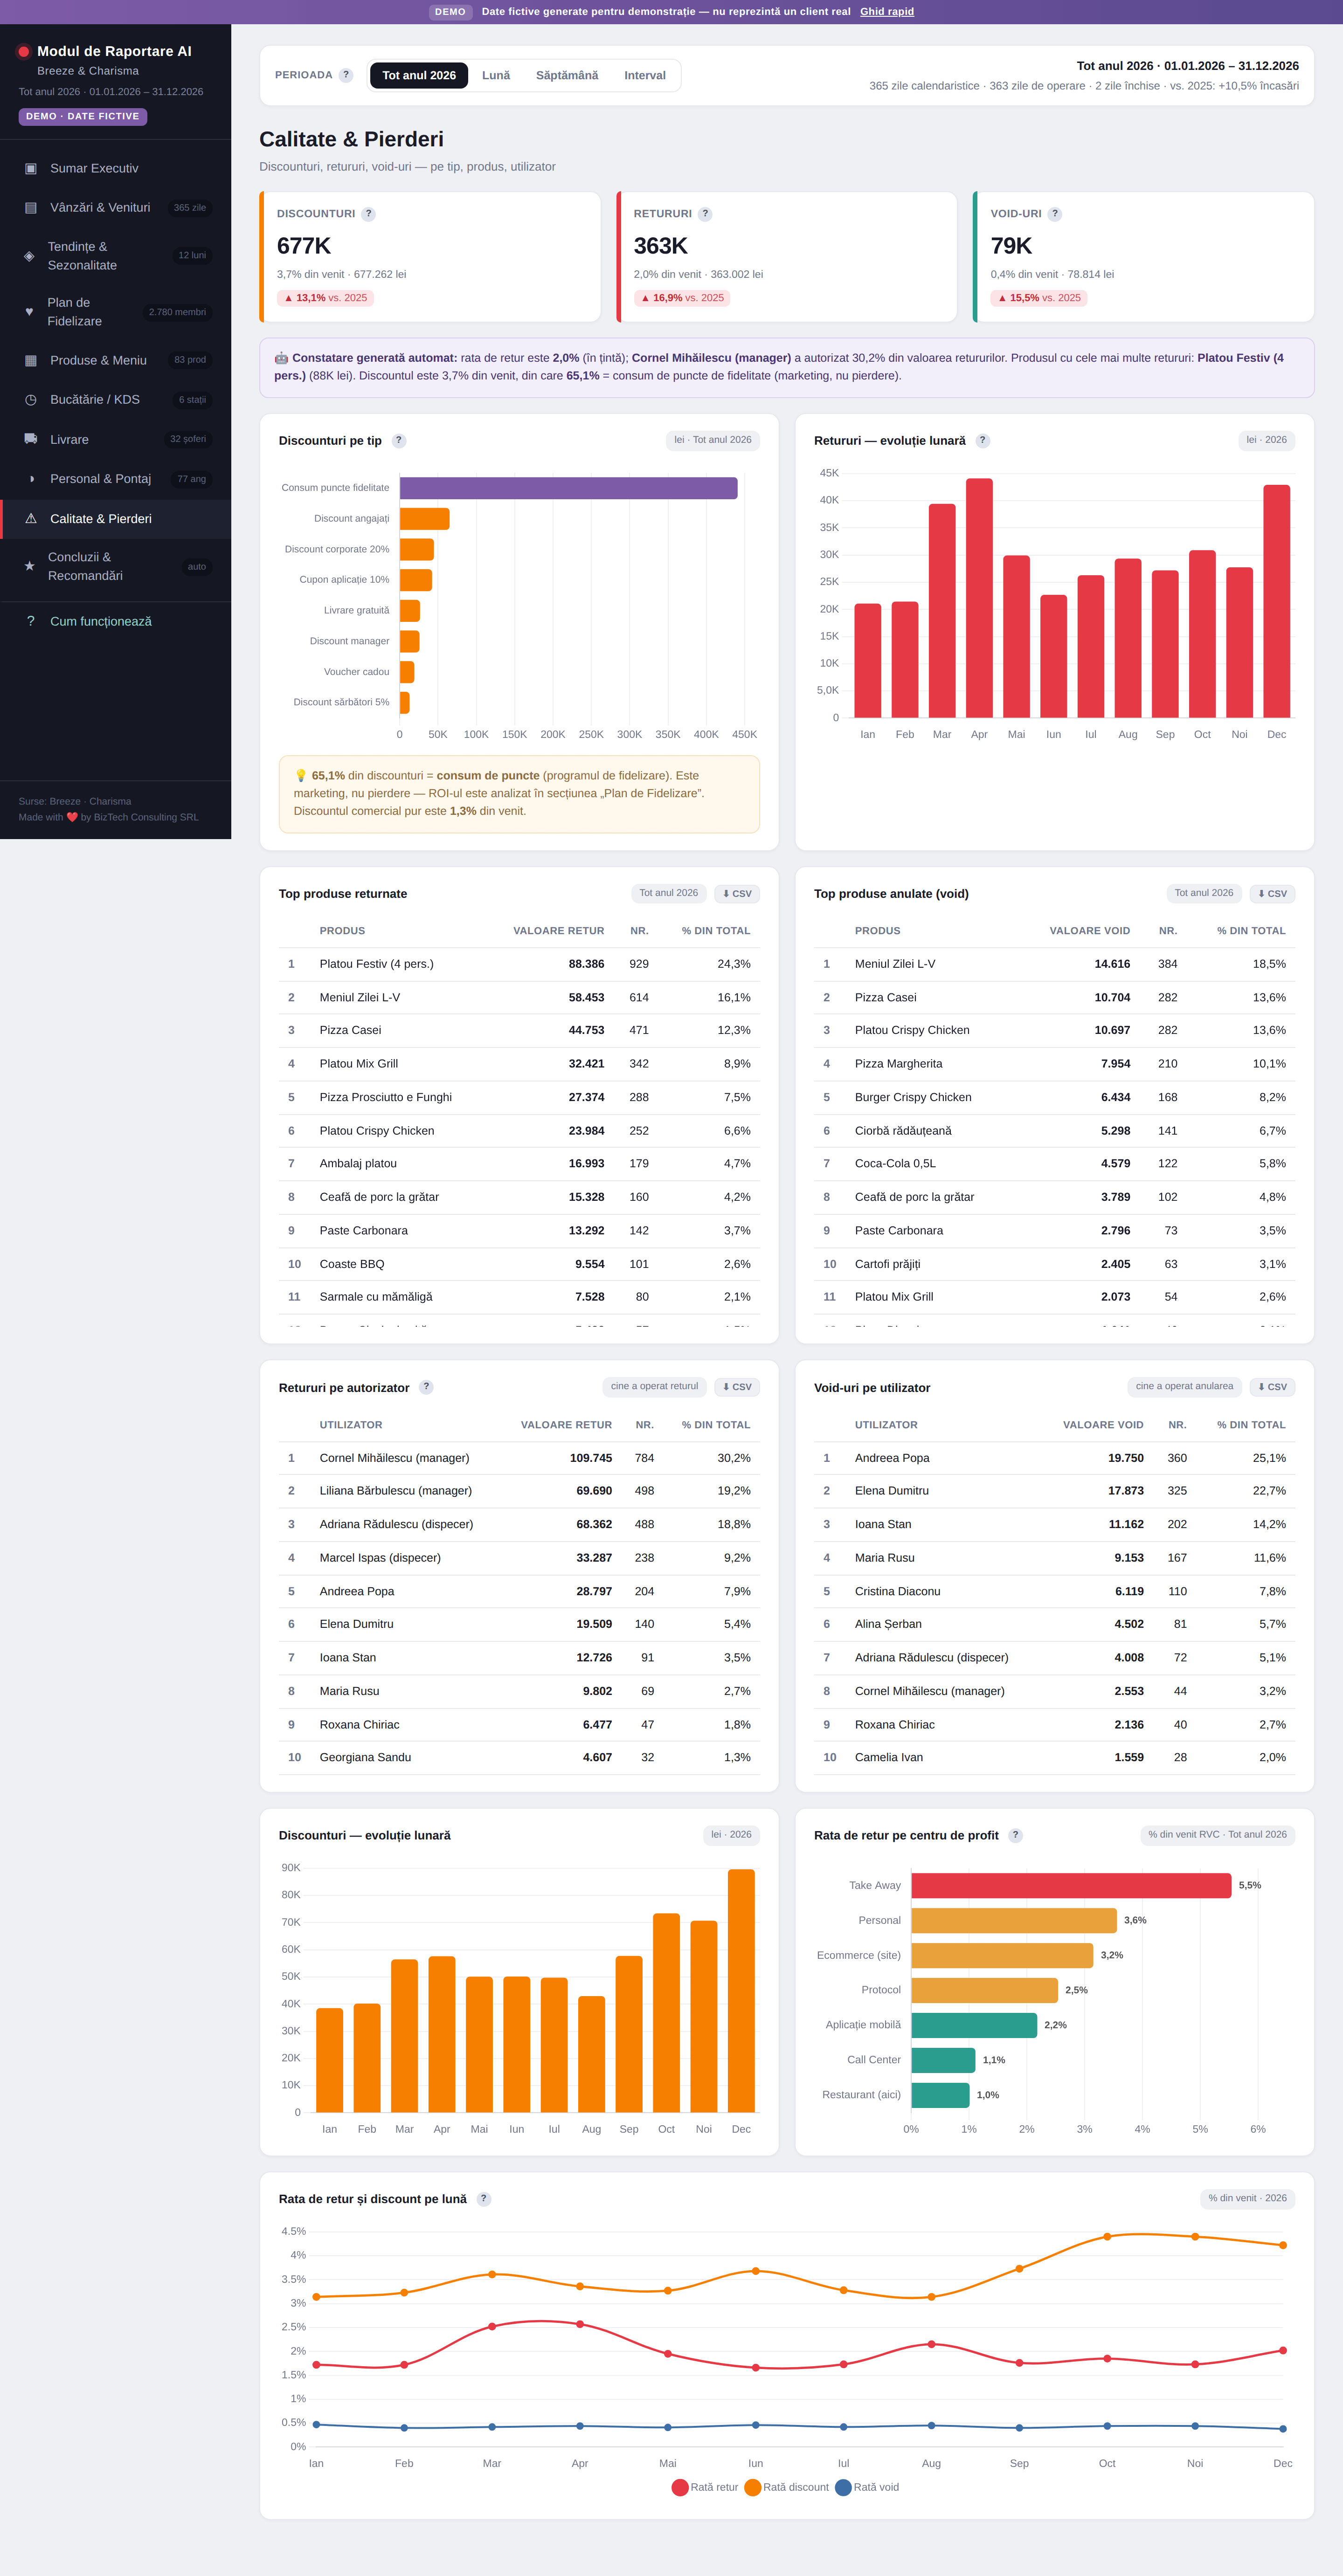This screenshot has height=2576, width=1343.
Task: Click the Vânzări & Venituri sidebar icon
Action: coord(31,208)
